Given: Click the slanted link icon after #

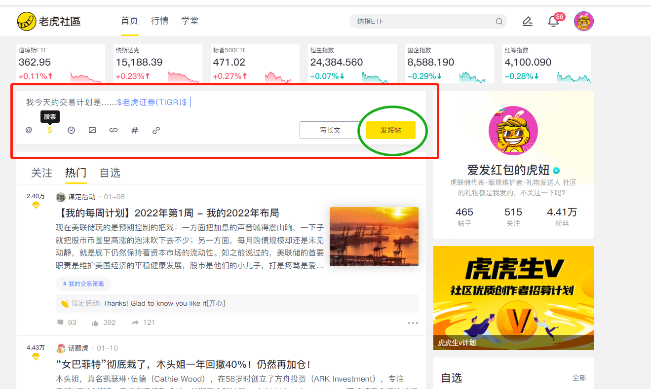Looking at the screenshot, I should pyautogui.click(x=156, y=130).
